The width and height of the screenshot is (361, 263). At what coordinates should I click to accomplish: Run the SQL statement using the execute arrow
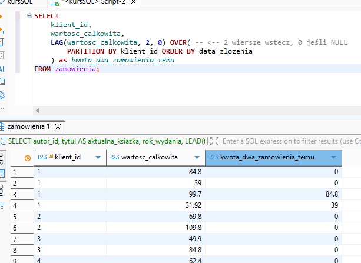coord(2,16)
